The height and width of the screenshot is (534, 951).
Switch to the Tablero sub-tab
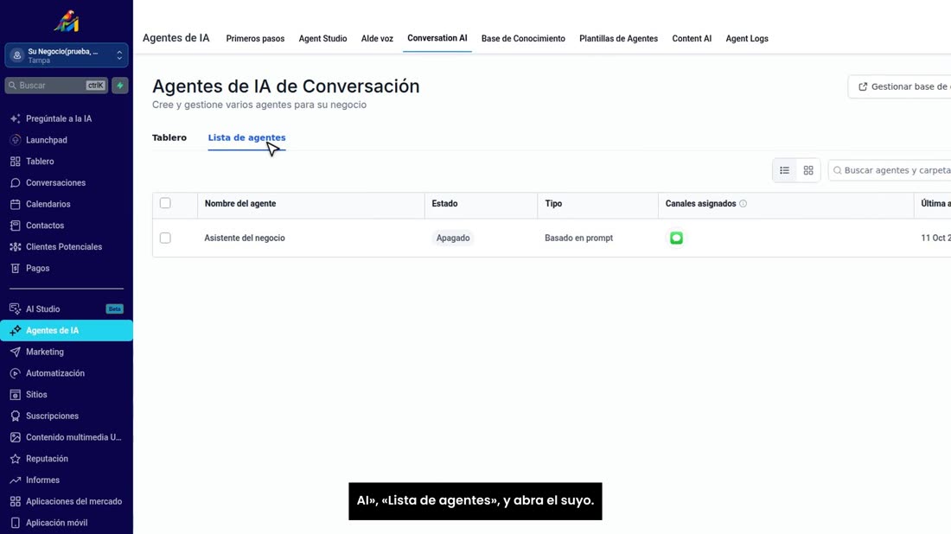pyautogui.click(x=169, y=137)
